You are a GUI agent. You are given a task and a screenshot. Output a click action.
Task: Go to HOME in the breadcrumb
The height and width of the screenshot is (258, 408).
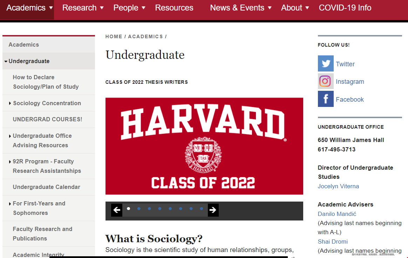114,36
